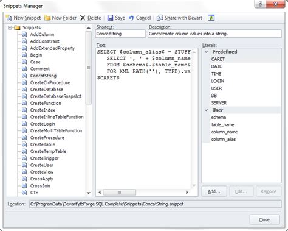Viewport: 288px width, 231px height.
Task: Select the CreateLogin snippet
Action: click(x=43, y=124)
